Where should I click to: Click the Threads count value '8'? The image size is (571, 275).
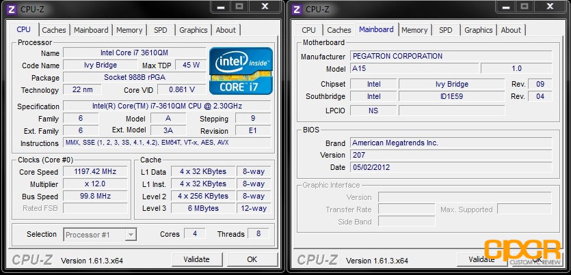pos(258,233)
